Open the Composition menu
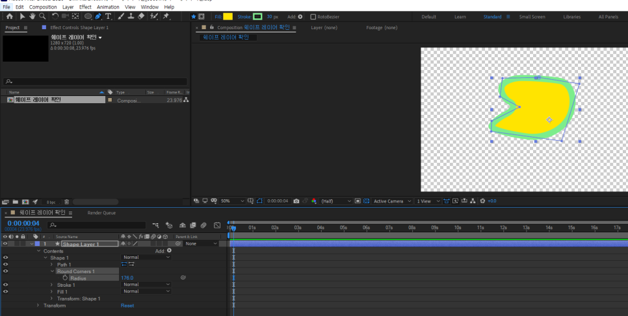Image resolution: width=628 pixels, height=316 pixels. pyautogui.click(x=43, y=6)
